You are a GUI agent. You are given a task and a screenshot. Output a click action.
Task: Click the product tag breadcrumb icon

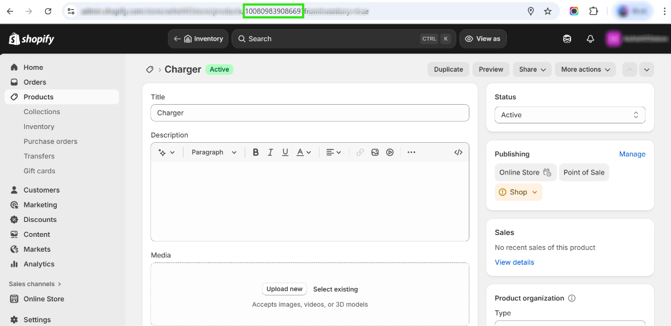(150, 69)
